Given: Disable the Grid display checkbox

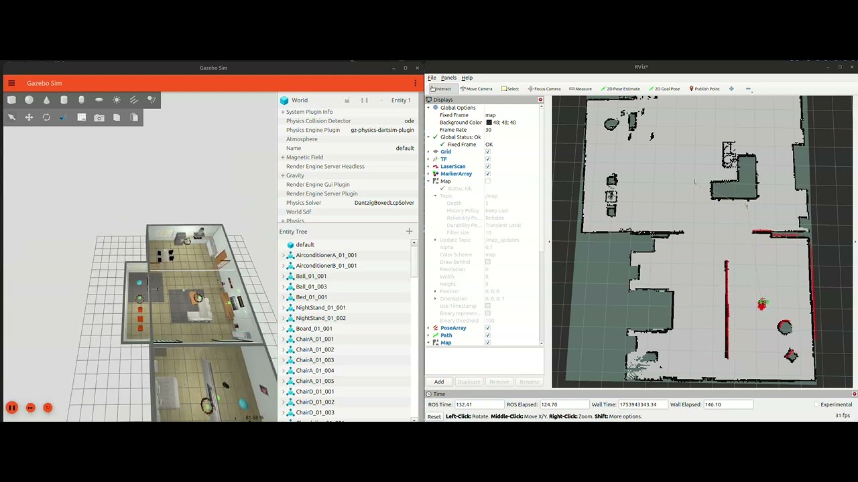Looking at the screenshot, I should [x=487, y=151].
